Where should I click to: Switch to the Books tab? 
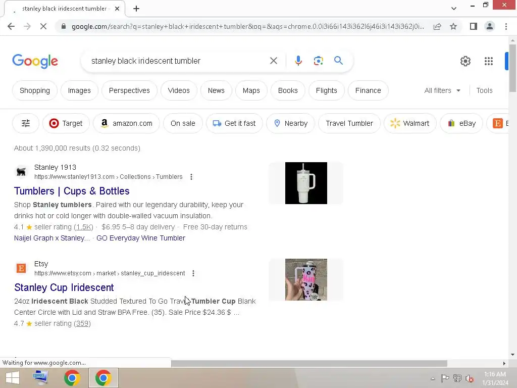point(288,90)
